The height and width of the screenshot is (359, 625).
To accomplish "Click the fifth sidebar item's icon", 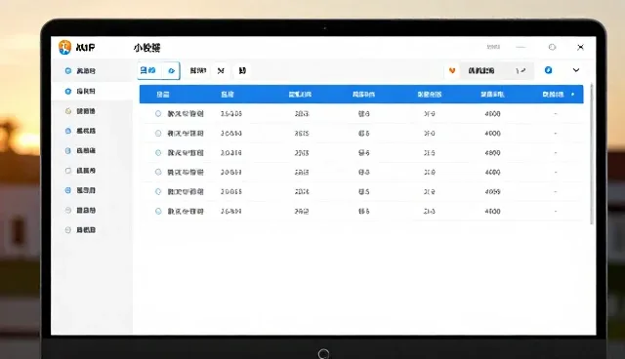I will tap(68, 151).
